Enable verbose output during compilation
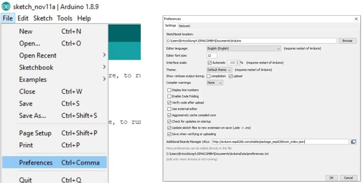Screen dimensions: 362x183 click(208, 76)
